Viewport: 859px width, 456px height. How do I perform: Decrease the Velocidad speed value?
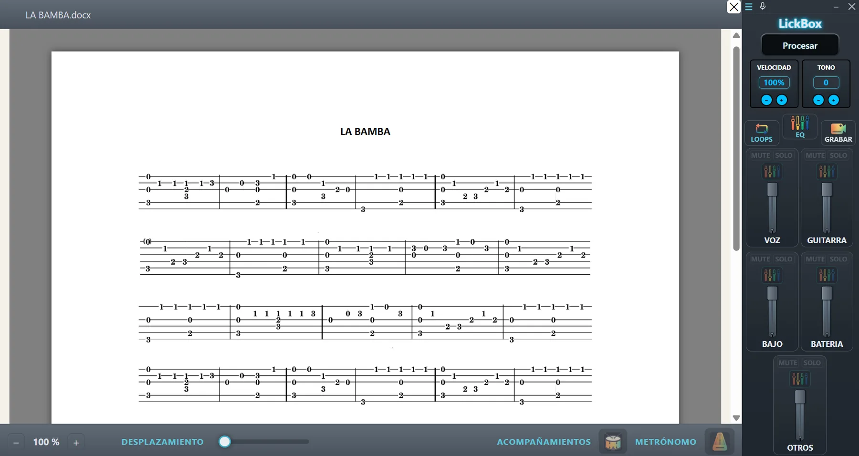pos(766,100)
